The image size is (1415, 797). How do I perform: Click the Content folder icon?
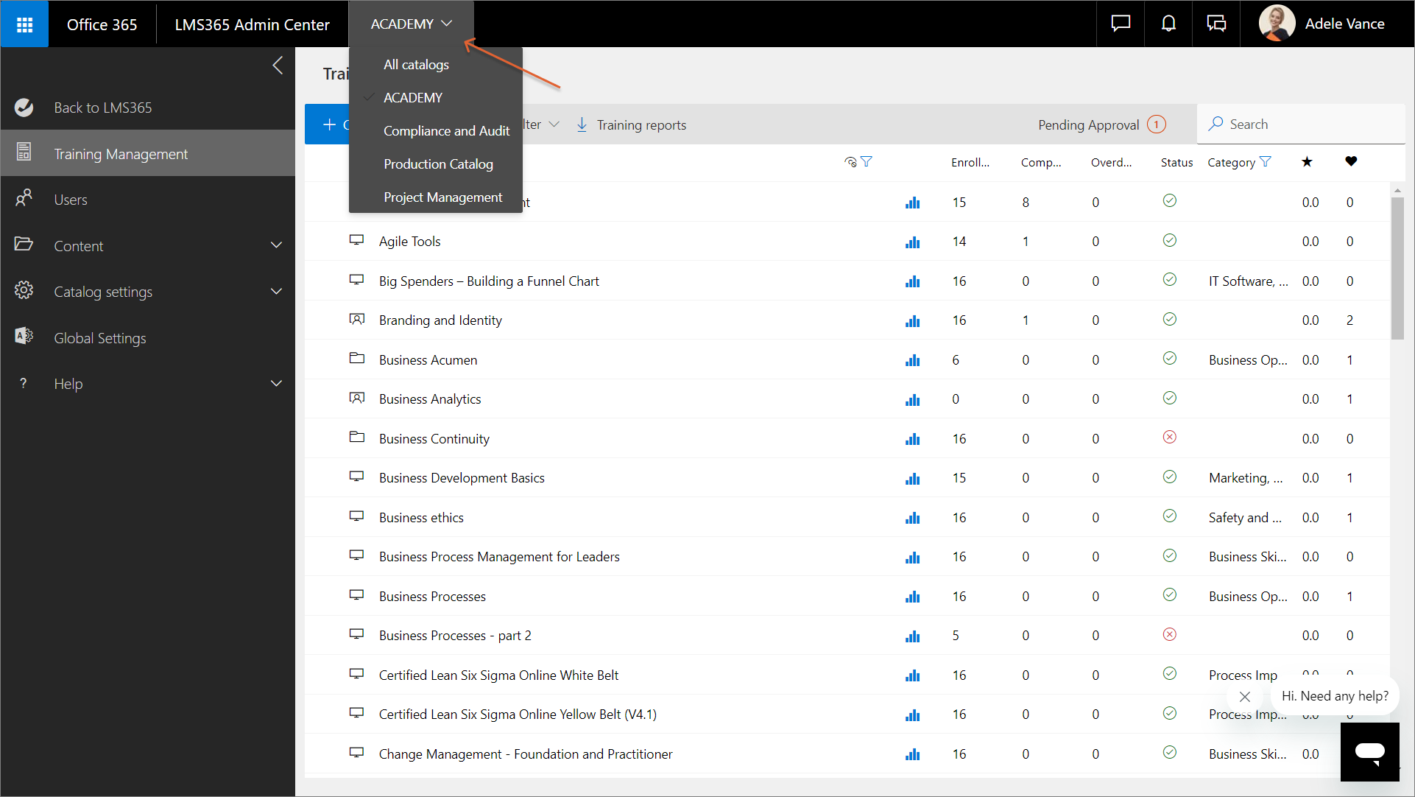[x=24, y=245]
